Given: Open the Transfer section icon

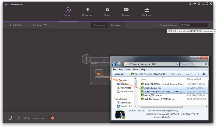Looking at the screenshot, I should (126, 10).
